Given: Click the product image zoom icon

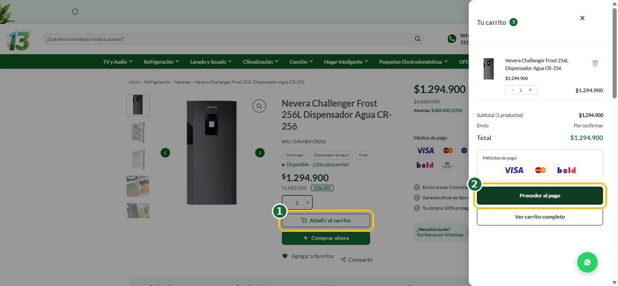Looking at the screenshot, I should coord(259,106).
